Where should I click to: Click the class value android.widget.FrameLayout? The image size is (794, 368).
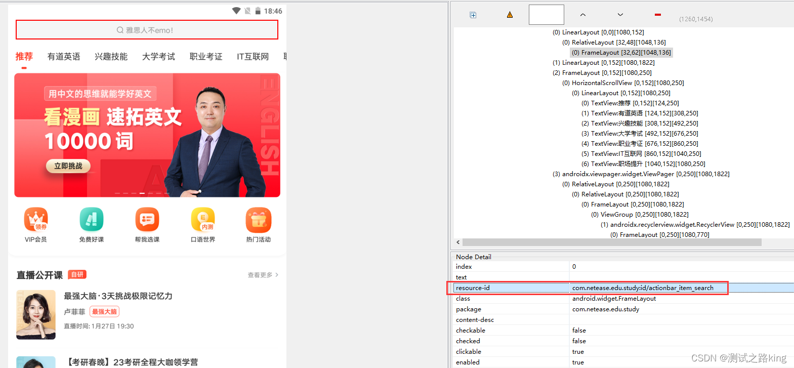pyautogui.click(x=614, y=299)
